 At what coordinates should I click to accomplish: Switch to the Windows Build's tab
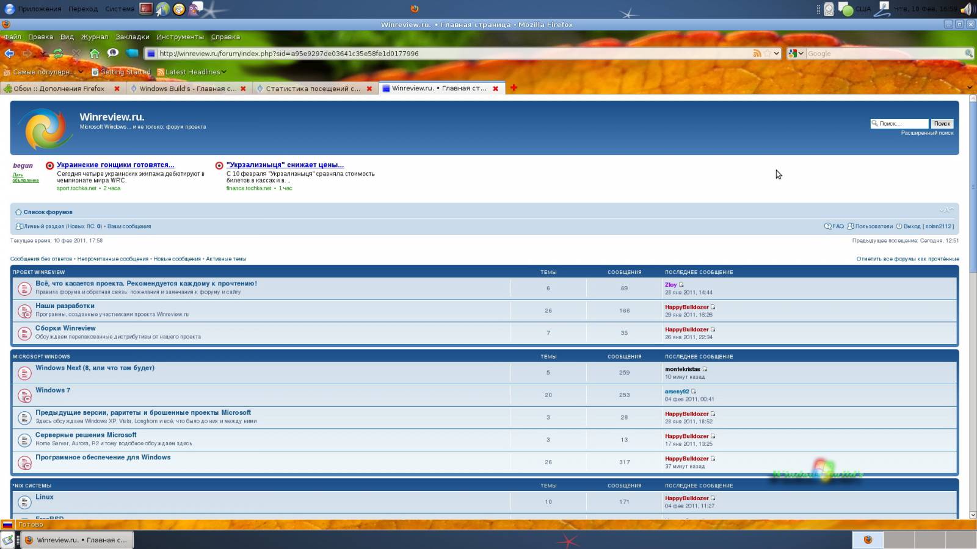point(188,88)
